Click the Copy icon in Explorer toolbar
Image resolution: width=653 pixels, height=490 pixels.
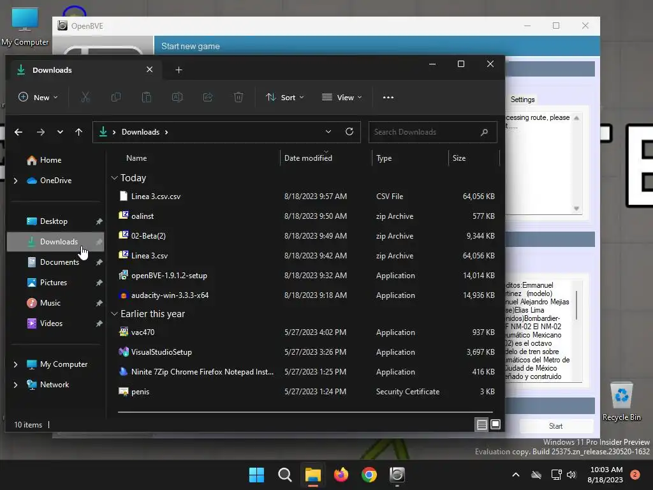tap(116, 98)
